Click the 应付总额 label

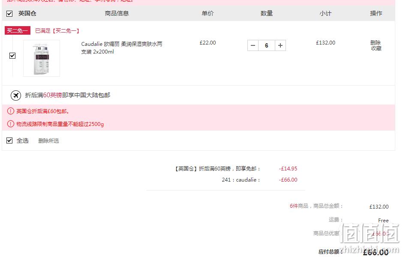(x=331, y=251)
